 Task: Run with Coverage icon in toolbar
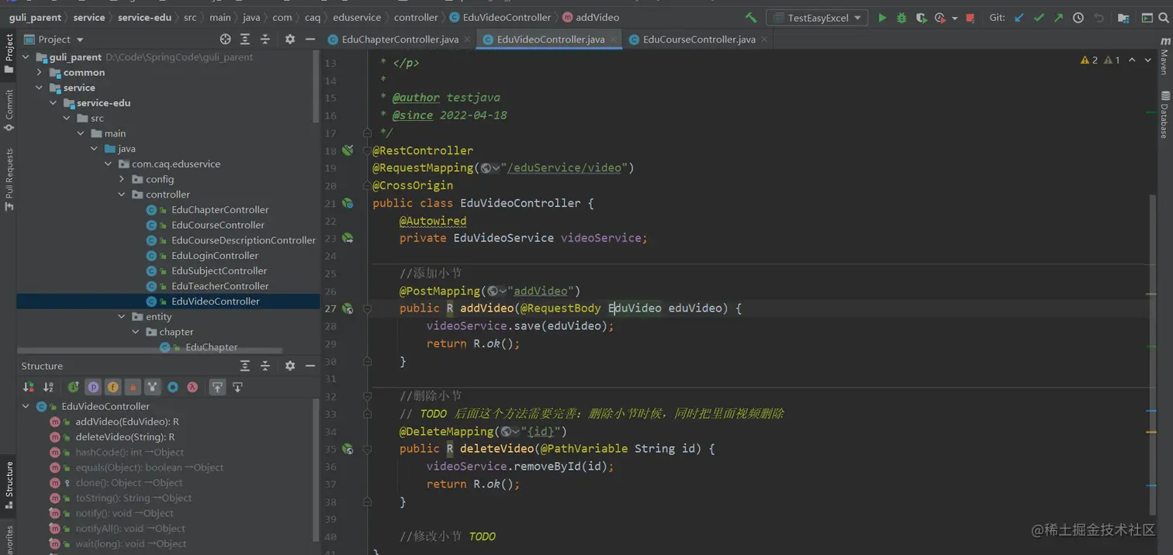tap(921, 18)
